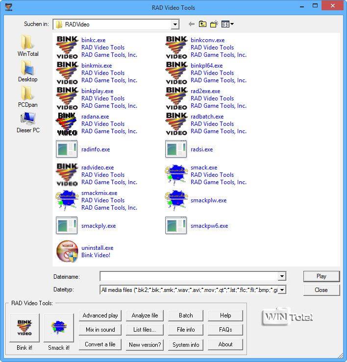
Task: Click the binkpl64.exe Bink icon
Action: tap(176, 72)
